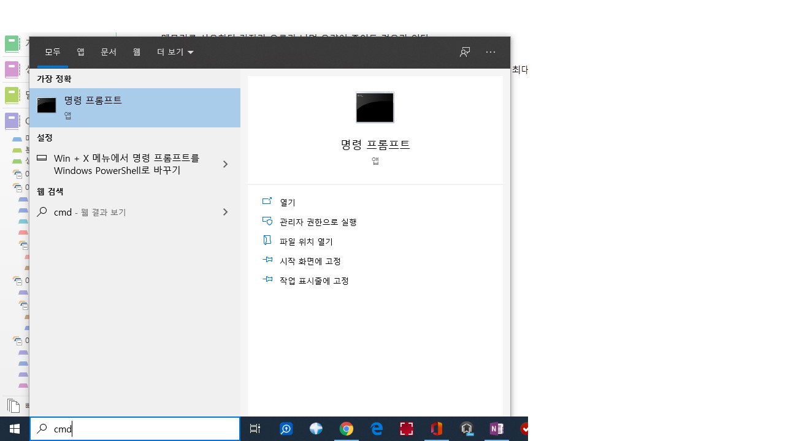Viewport: 785px width, 441px height.
Task: Launch Google Chrome from taskbar
Action: (x=346, y=429)
